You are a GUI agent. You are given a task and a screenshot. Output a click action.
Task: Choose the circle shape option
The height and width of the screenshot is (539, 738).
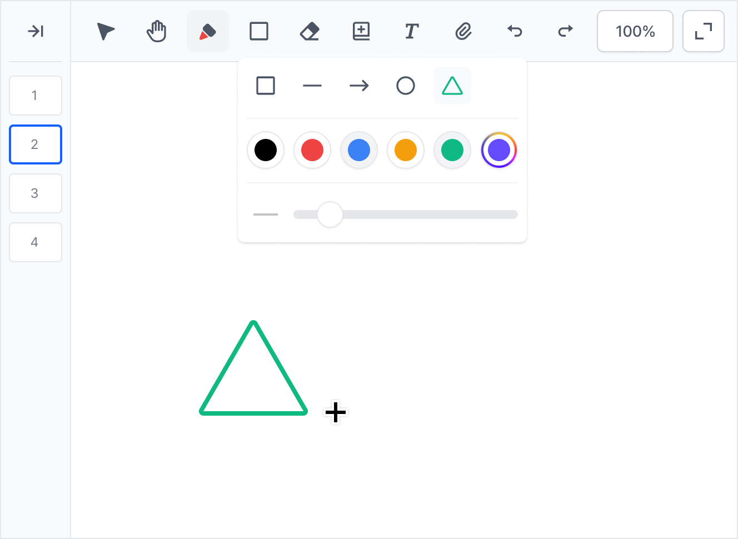[x=405, y=86]
